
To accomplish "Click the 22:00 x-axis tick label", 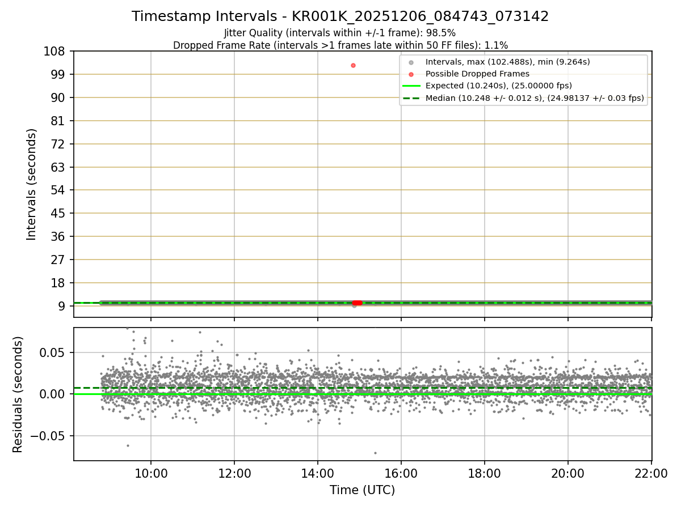I will coord(651,474).
